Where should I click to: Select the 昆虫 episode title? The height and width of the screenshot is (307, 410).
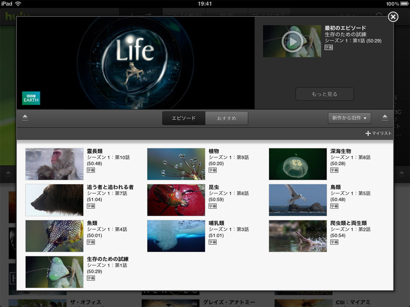pos(214,187)
